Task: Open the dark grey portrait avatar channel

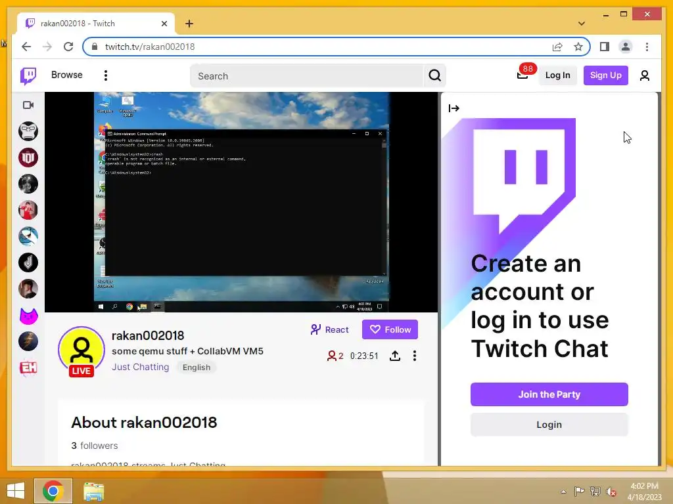Action: (28, 184)
